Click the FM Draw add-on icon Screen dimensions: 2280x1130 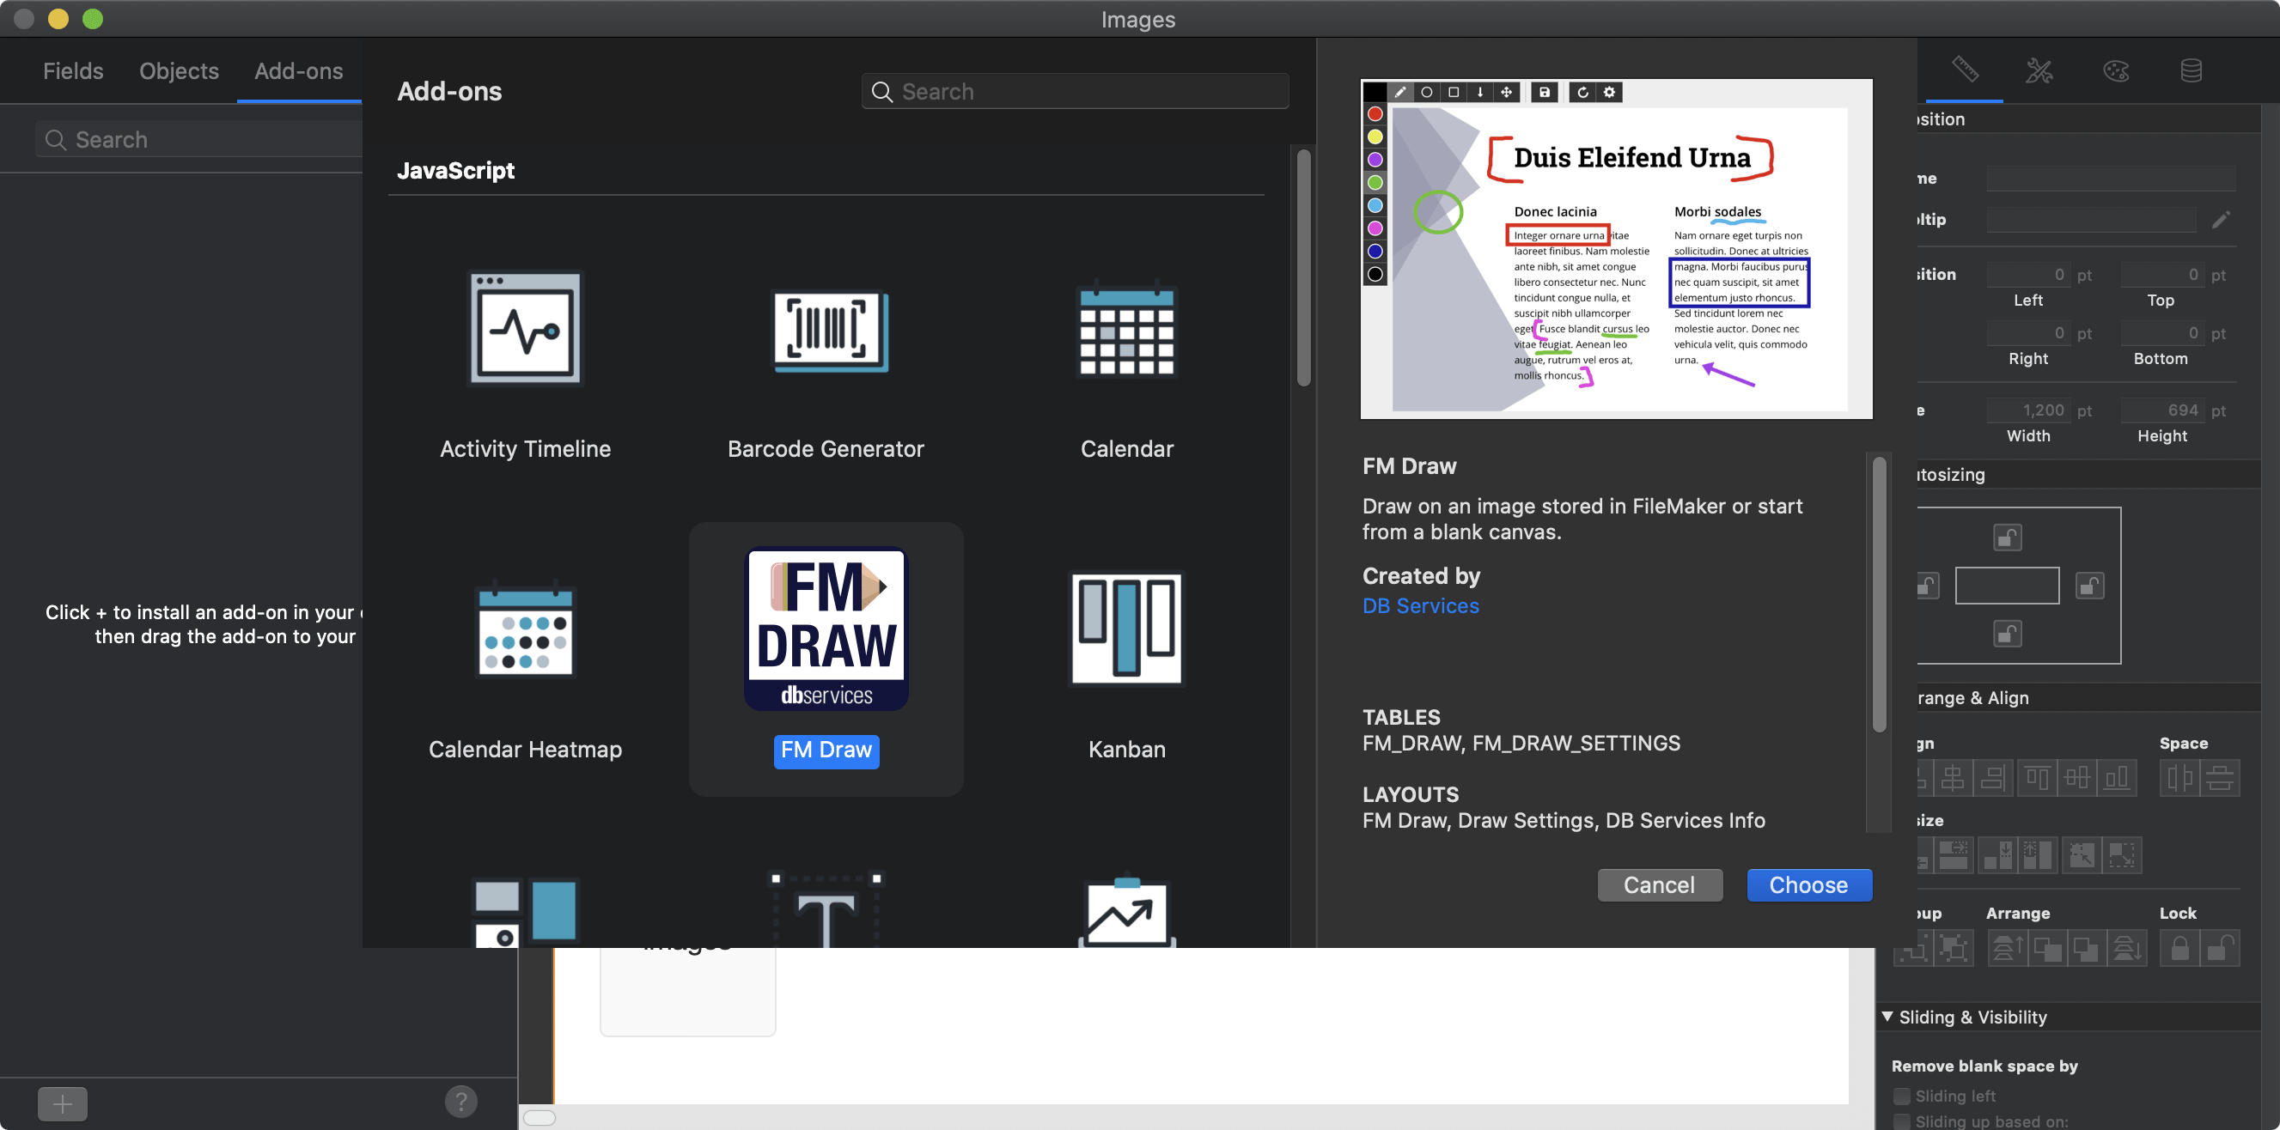(826, 629)
